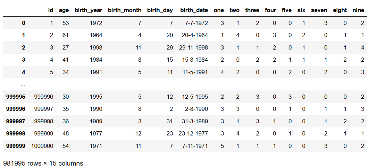Select the birth_month column header
The width and height of the screenshot is (377, 168).
pos(125,10)
